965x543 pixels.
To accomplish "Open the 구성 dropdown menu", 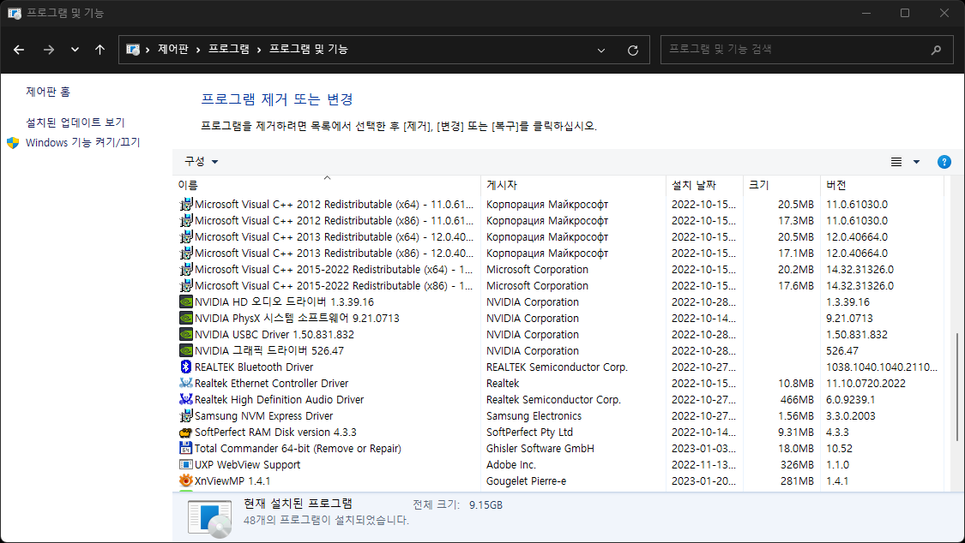I will pos(202,162).
